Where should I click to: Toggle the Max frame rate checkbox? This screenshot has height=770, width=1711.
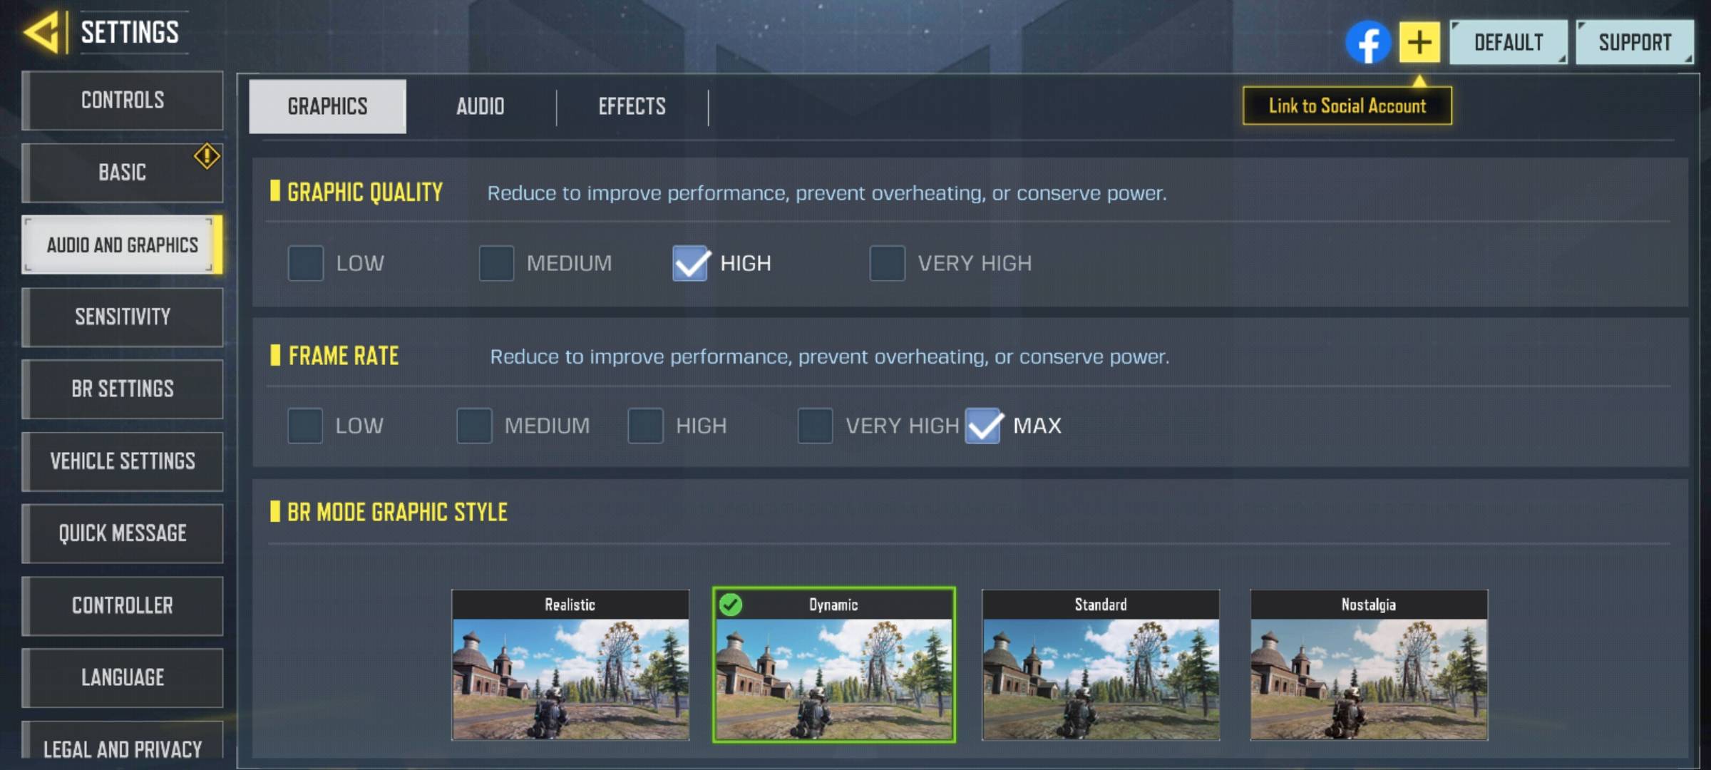983,426
